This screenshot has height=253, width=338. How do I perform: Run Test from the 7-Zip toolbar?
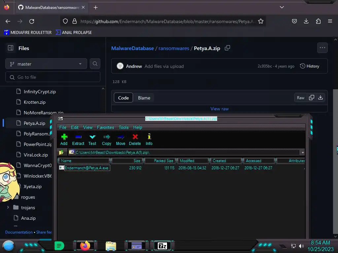coord(92,140)
